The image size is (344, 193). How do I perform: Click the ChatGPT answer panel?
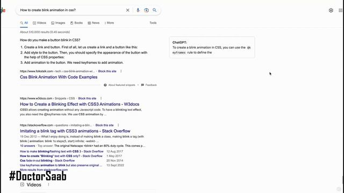(212, 47)
